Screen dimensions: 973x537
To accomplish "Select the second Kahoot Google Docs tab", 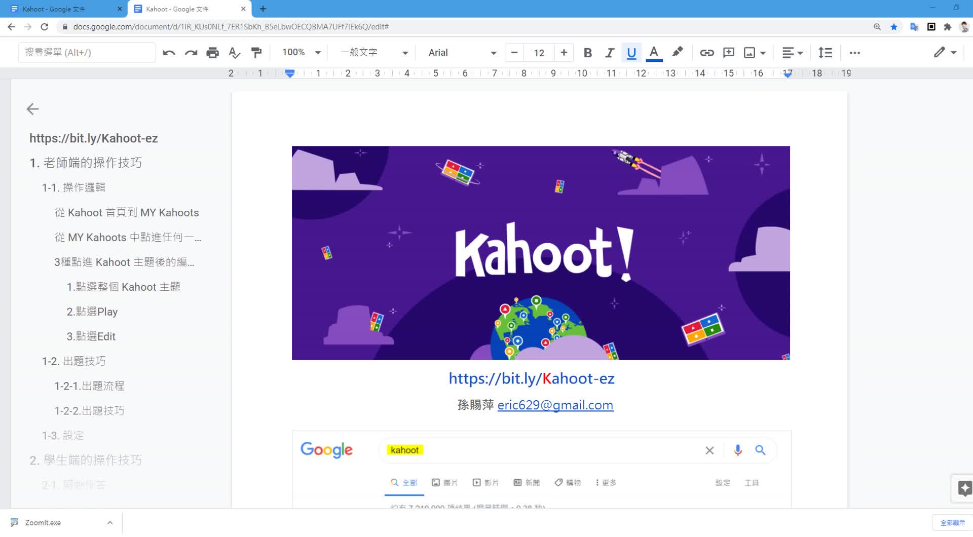I will point(190,9).
